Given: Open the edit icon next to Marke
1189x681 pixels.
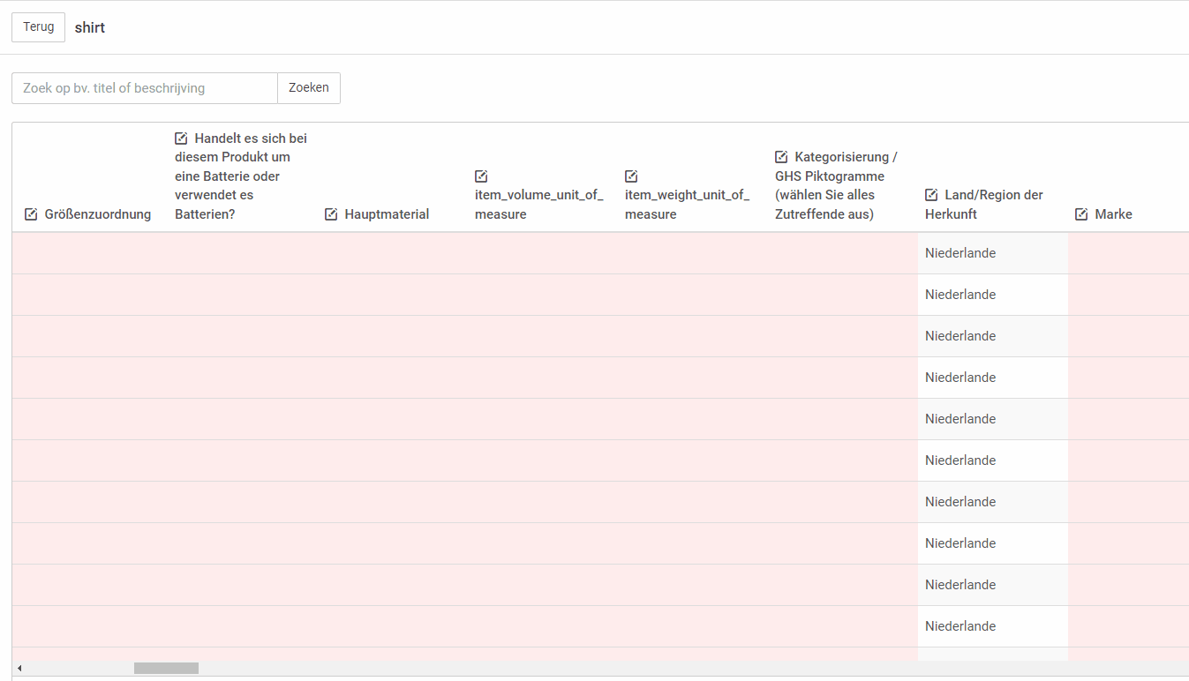Looking at the screenshot, I should [x=1081, y=214].
